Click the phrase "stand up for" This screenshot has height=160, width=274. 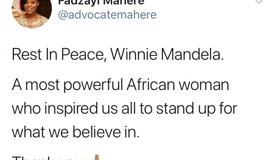point(199,109)
